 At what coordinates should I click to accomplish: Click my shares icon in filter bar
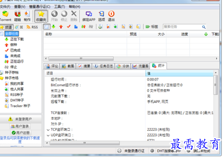108,27
